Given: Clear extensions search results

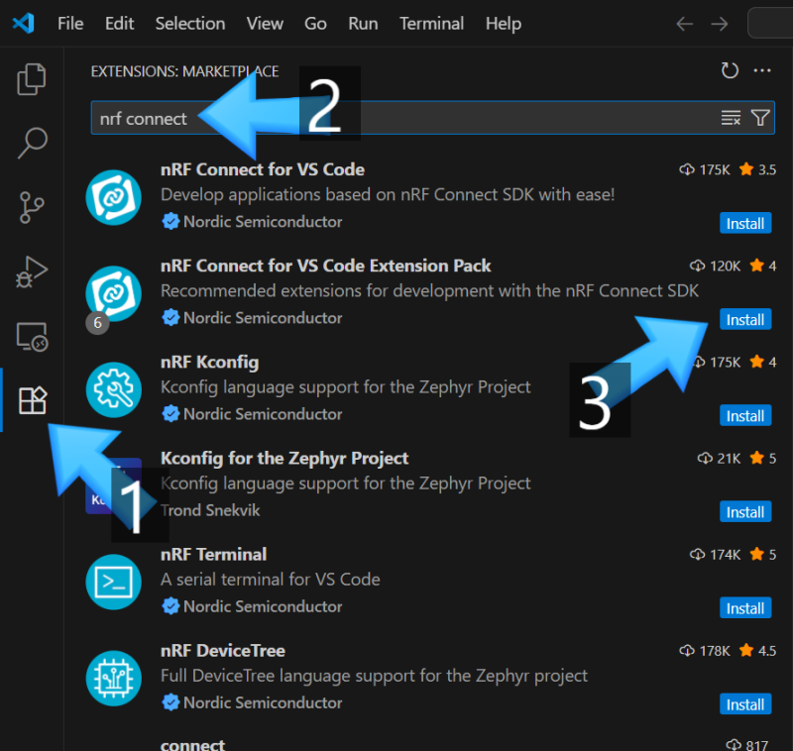Looking at the screenshot, I should [x=731, y=118].
